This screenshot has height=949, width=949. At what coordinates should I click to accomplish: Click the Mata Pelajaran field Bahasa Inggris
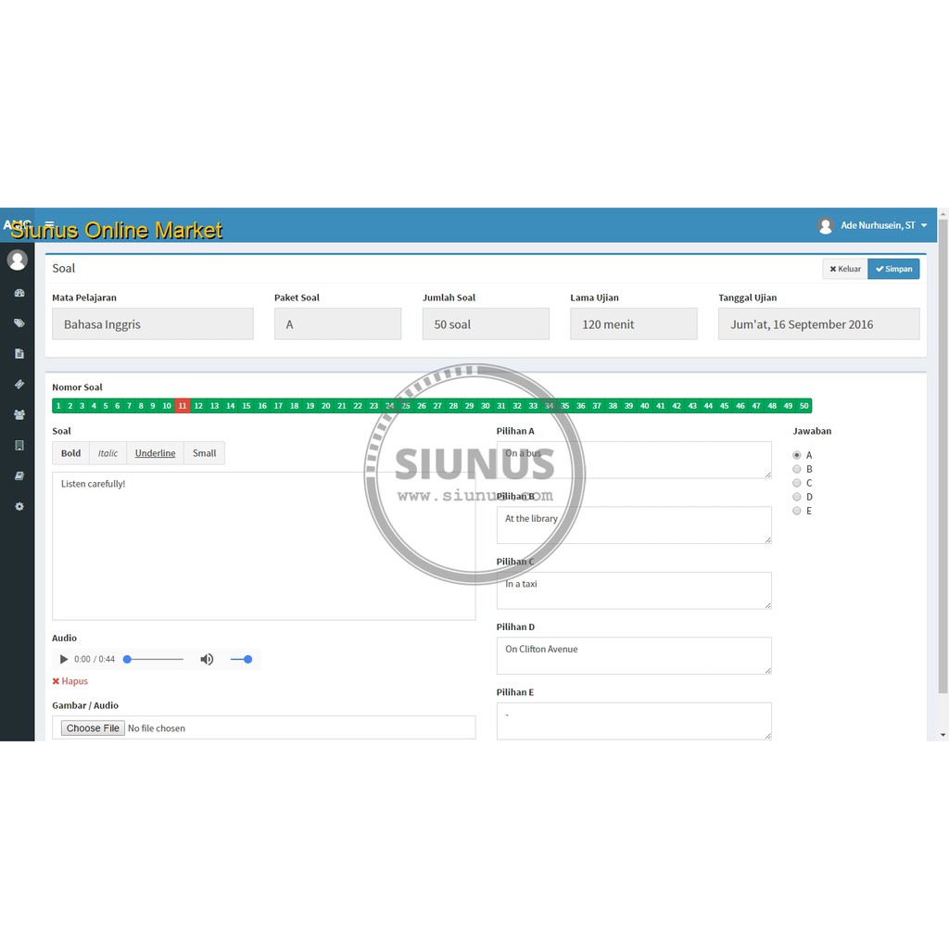153,323
